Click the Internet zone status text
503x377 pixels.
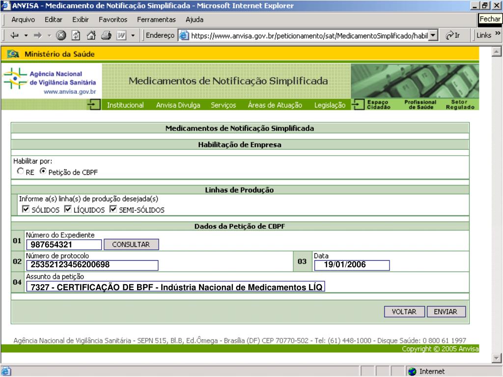(x=432, y=372)
